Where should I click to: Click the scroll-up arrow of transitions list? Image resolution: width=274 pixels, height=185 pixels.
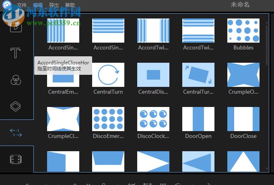[267, 23]
